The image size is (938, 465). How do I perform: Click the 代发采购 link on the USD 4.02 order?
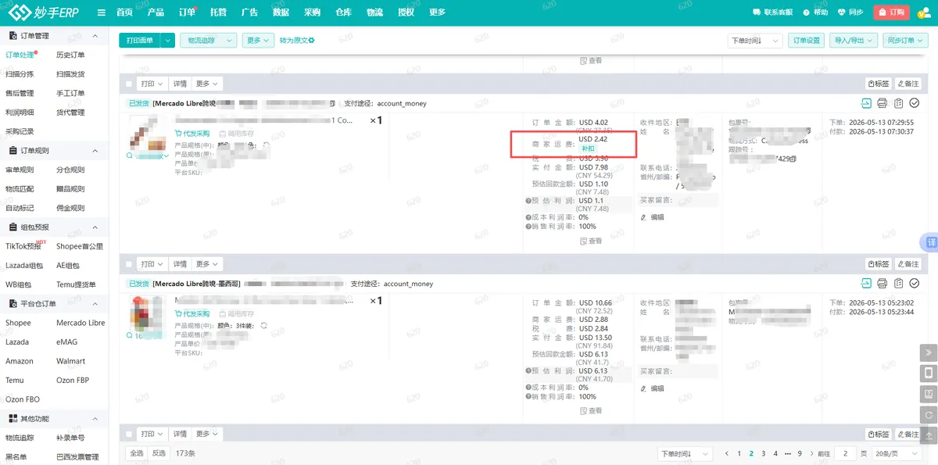[192, 134]
